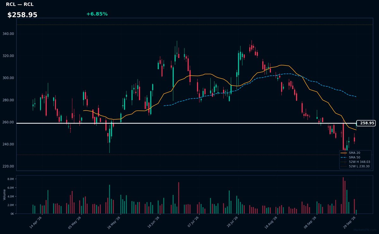Click the 340.00 price axis label
This screenshot has height=234, width=379.
click(x=8, y=34)
